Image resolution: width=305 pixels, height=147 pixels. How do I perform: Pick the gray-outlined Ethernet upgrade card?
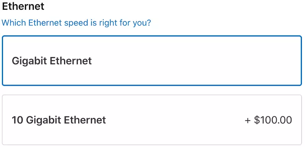coord(152,120)
